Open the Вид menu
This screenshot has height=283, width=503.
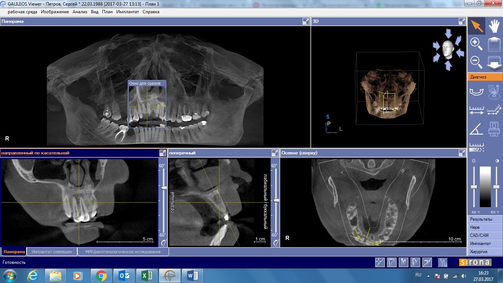pyautogui.click(x=95, y=12)
